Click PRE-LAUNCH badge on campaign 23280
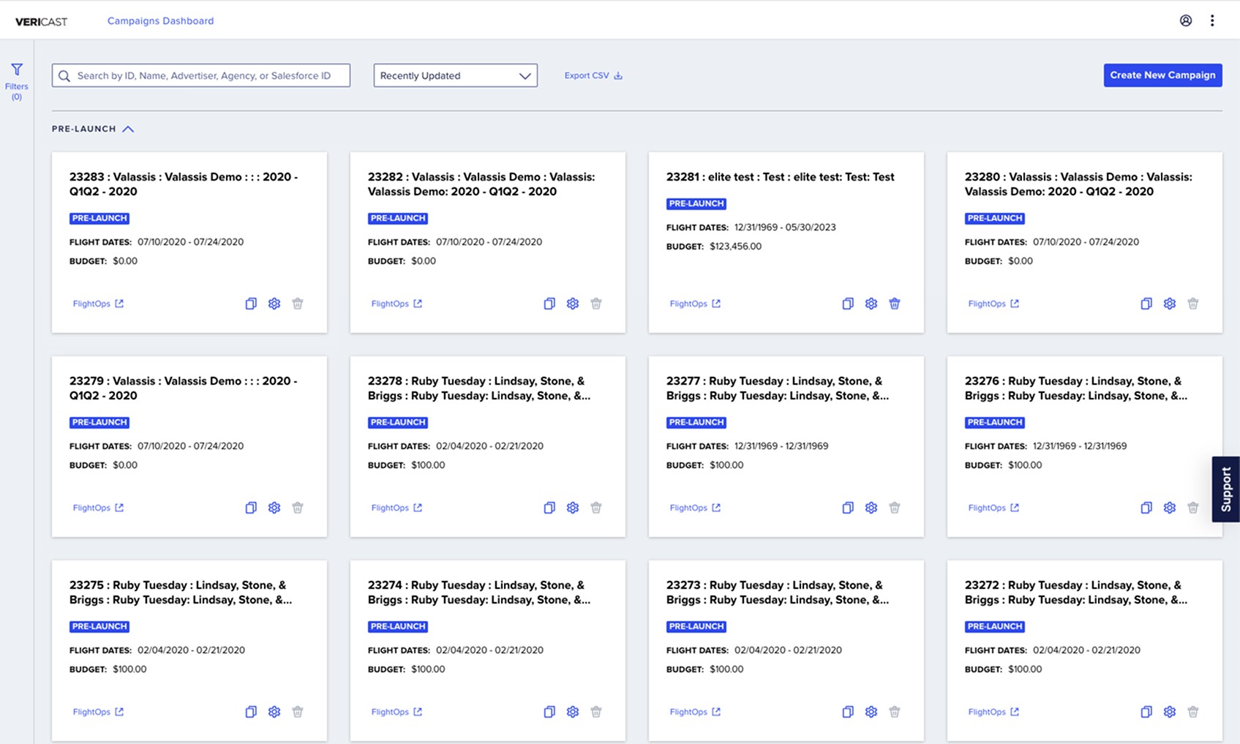 pos(995,218)
